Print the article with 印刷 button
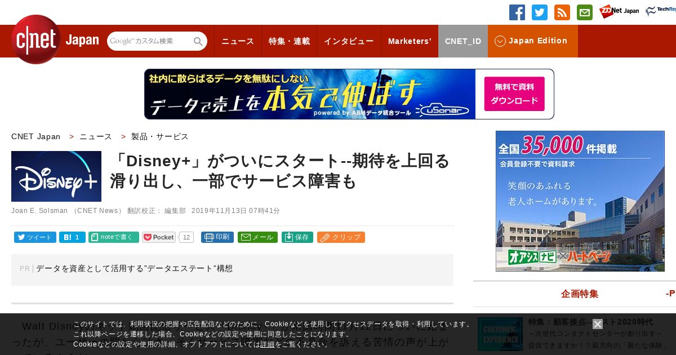The height and width of the screenshot is (355, 676). point(217,237)
